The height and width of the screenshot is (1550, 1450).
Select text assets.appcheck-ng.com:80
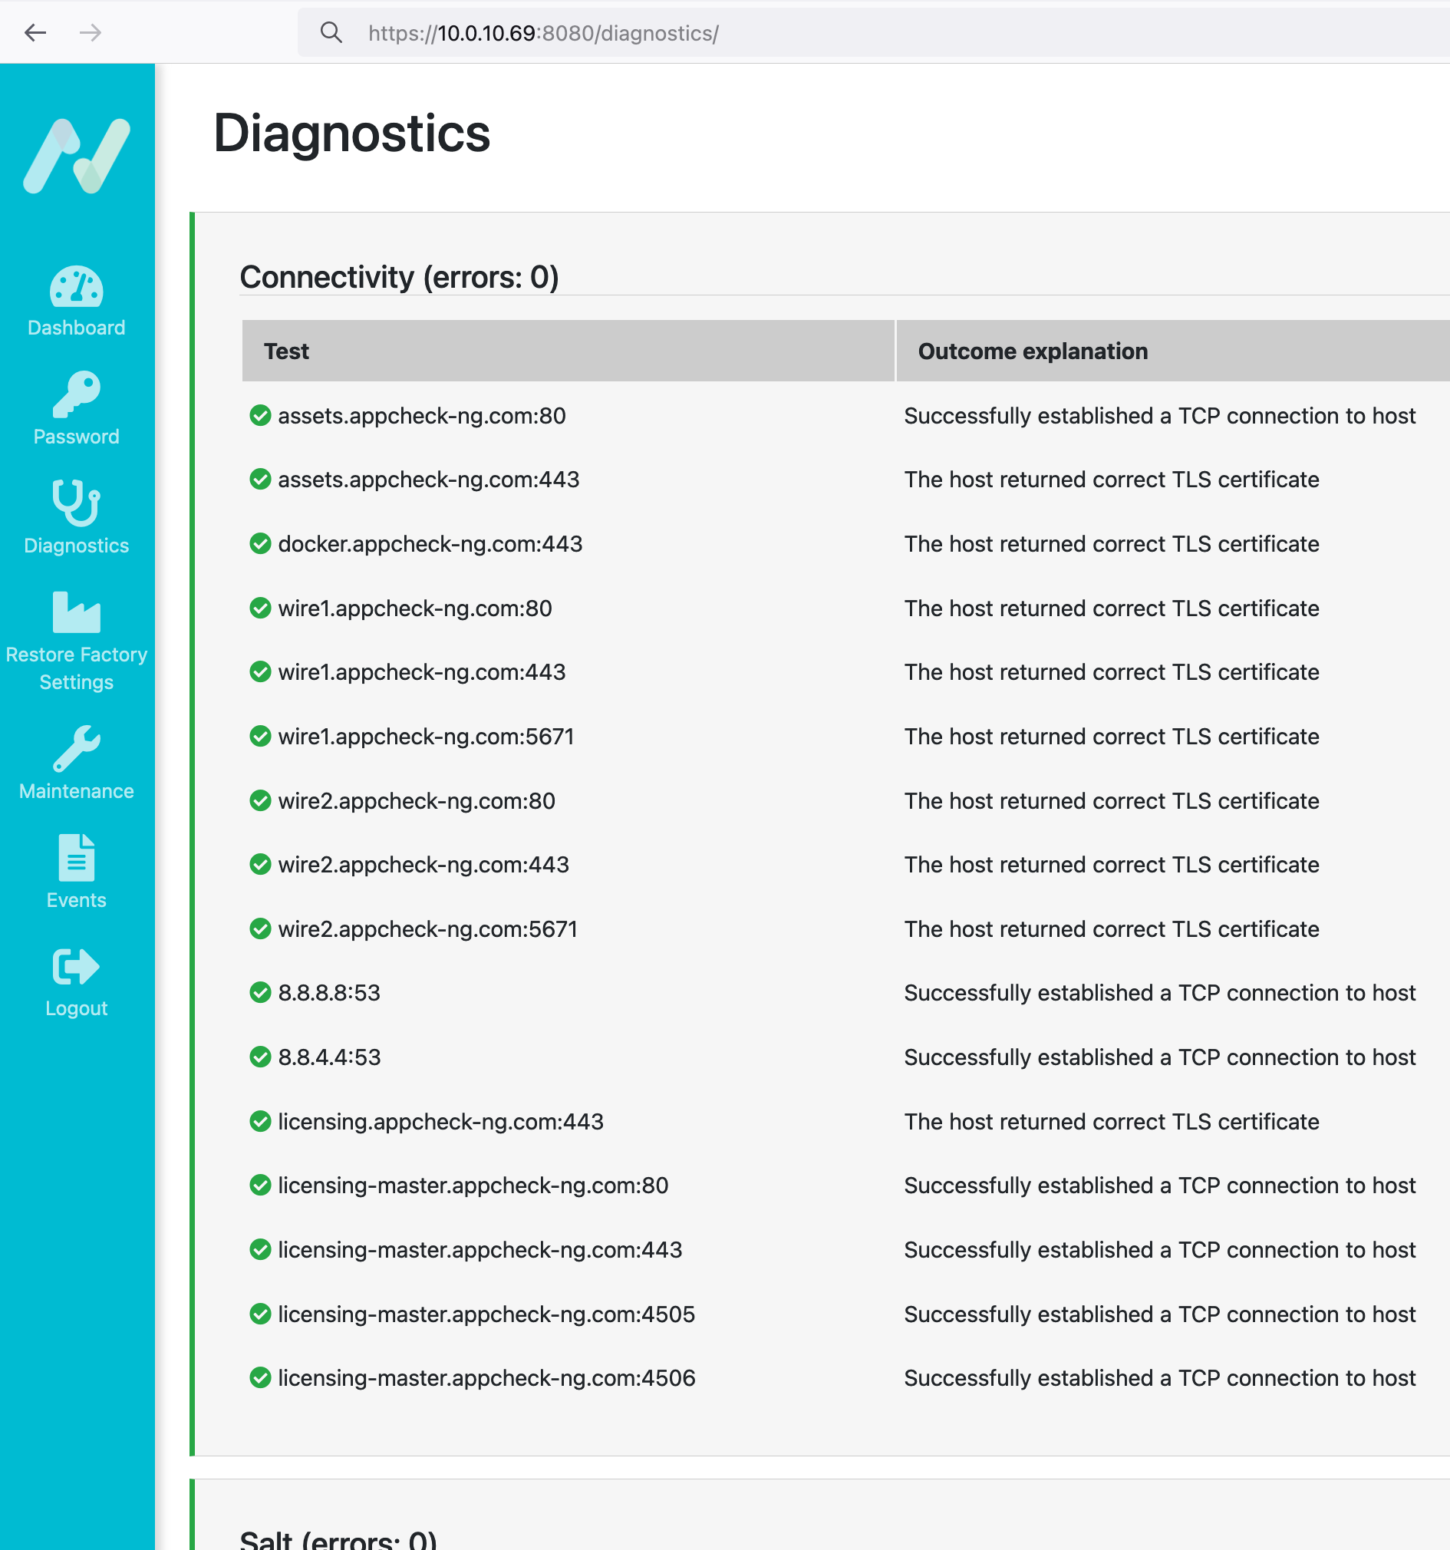coord(422,416)
